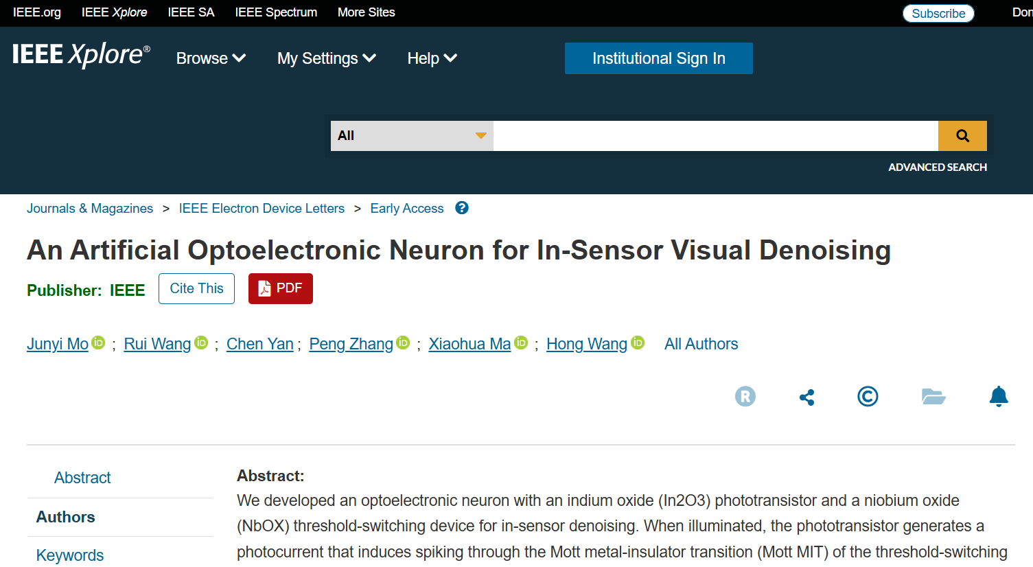1033x567 pixels.
Task: Set an alert with the bell icon
Action: [x=999, y=397]
